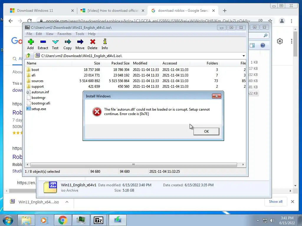Click the Explorer search magnifier icon
The height and width of the screenshot is (226, 302).
(x=265, y=35)
